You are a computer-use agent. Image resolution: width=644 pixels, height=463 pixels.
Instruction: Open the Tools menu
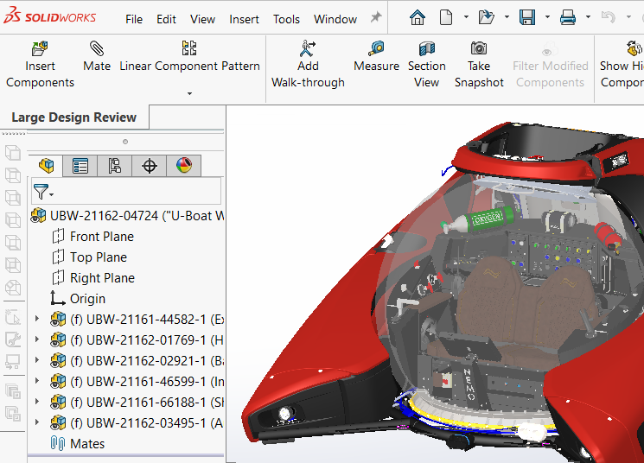click(x=286, y=19)
